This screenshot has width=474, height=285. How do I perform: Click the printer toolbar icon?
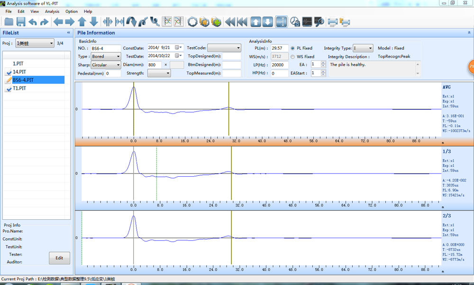click(x=333, y=22)
